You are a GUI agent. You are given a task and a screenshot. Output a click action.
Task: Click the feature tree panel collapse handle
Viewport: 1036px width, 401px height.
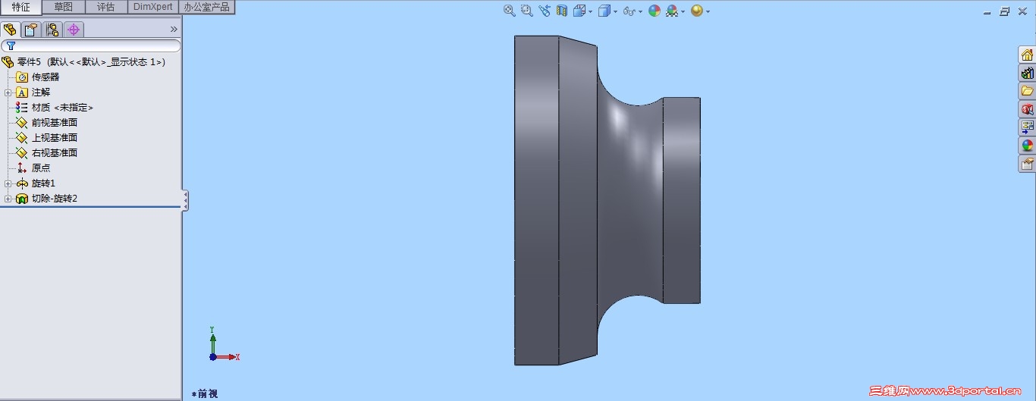pos(185,200)
